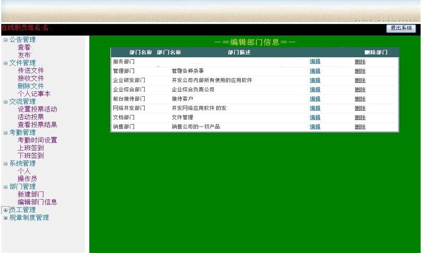Click 编辑 for 前台接待部门 row
This screenshot has height=253, width=421.
point(315,99)
